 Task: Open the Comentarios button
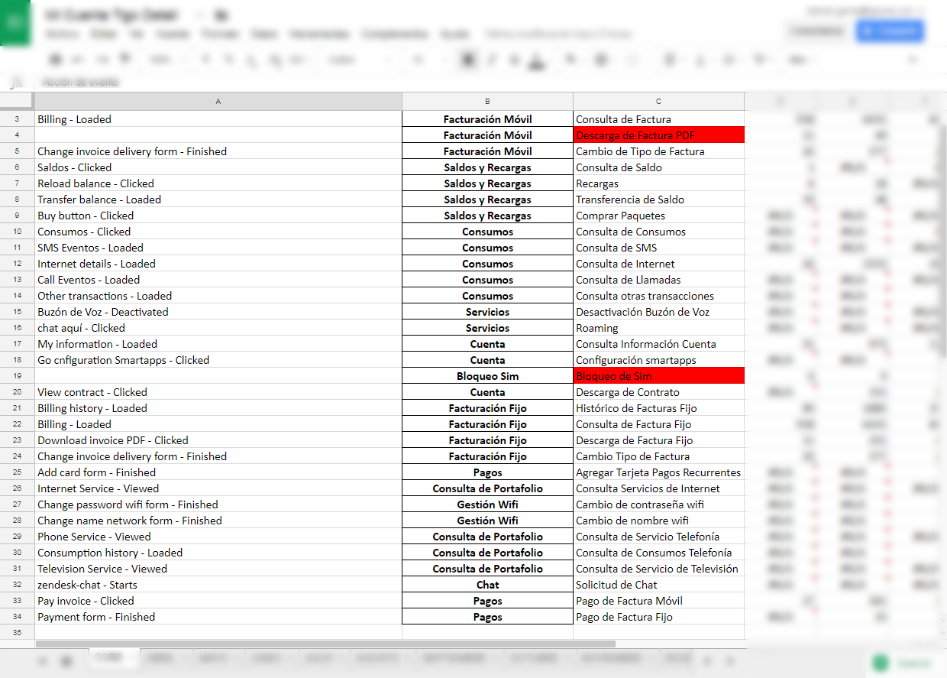816,31
